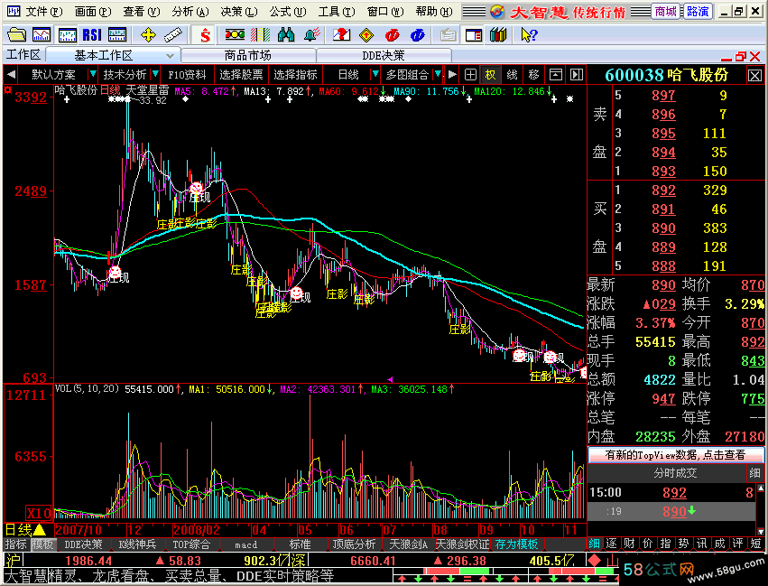Click the RSI indicator icon
The image size is (768, 586).
(92, 35)
